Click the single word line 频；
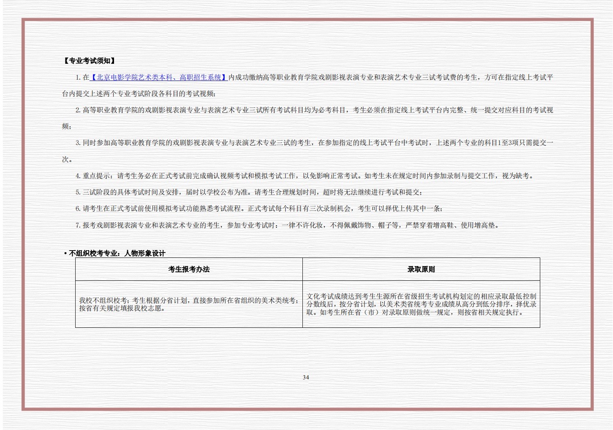This screenshot has height=430, width=613. 67,126
